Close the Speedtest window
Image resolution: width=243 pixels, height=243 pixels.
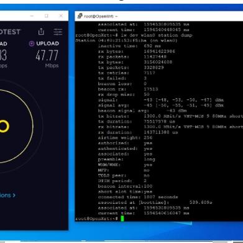(x=61, y=16)
